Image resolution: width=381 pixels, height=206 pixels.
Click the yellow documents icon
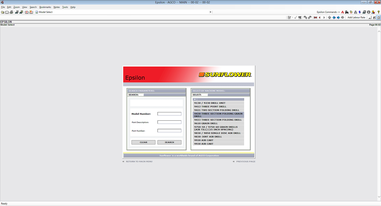(351, 12)
